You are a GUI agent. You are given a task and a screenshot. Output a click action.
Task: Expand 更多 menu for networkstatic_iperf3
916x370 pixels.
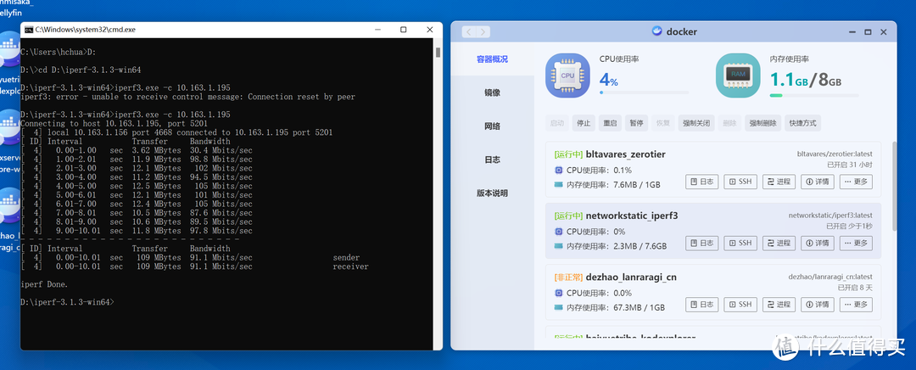856,244
